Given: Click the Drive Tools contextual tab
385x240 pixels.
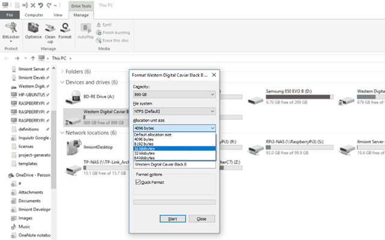Looking at the screenshot, I should point(81,6).
